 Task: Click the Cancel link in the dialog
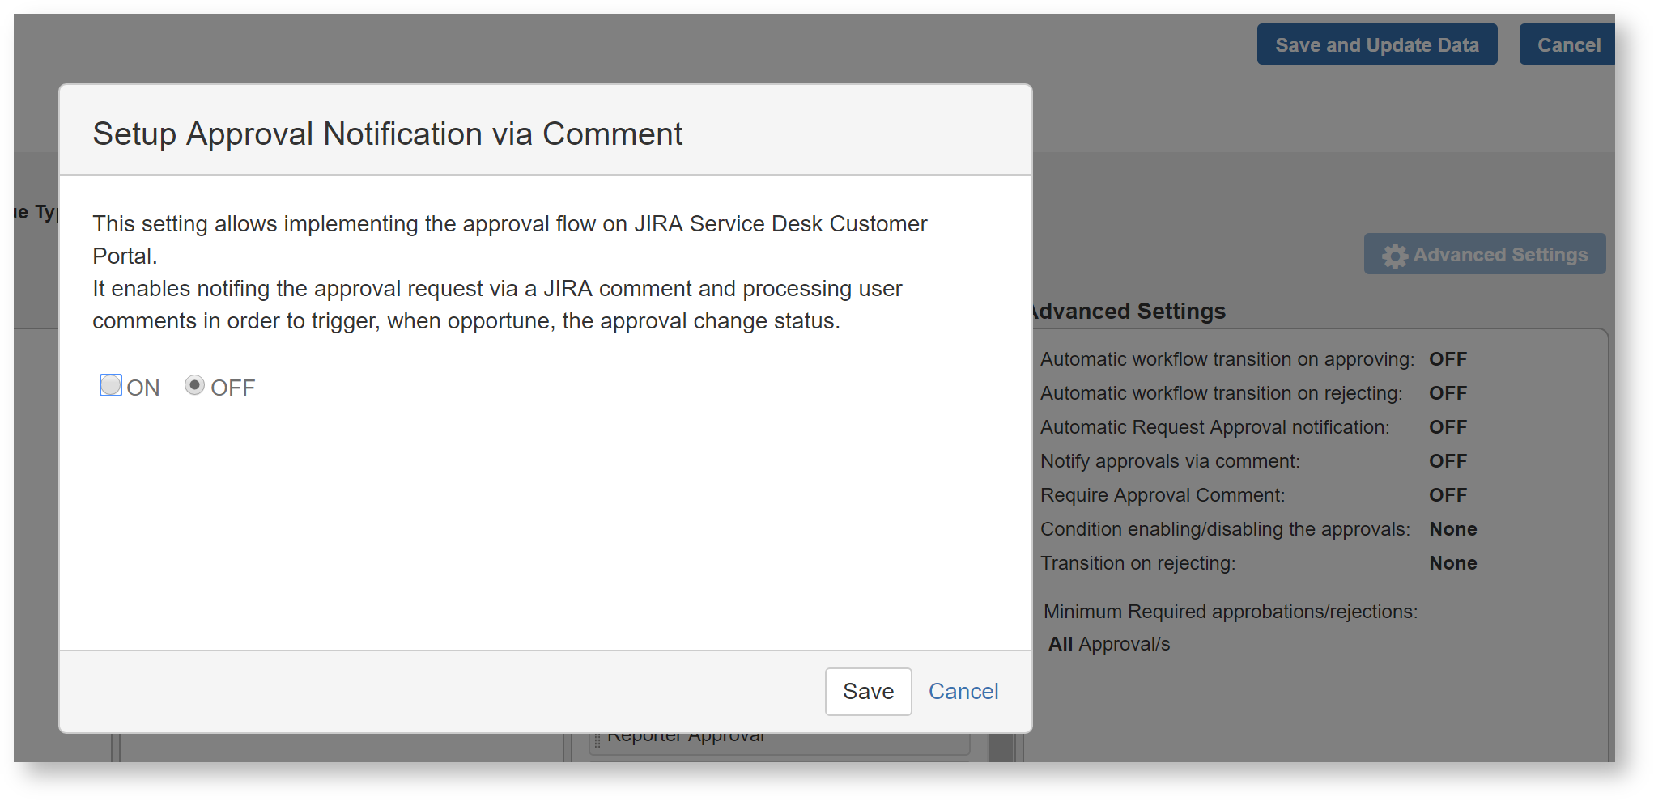pyautogui.click(x=963, y=692)
